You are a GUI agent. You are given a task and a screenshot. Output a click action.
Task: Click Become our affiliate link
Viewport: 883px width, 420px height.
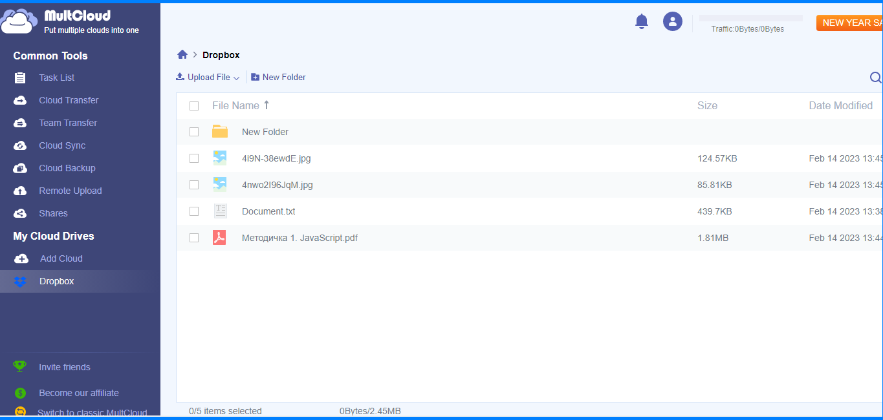tap(79, 393)
